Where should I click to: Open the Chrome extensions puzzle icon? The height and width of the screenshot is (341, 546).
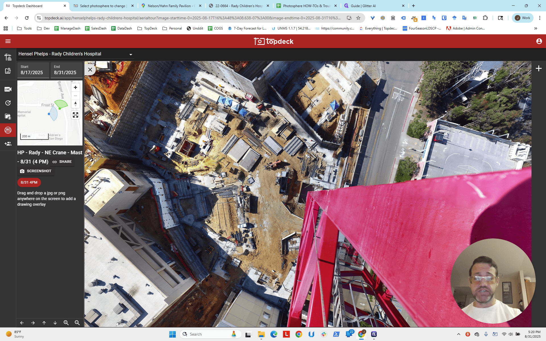(485, 18)
